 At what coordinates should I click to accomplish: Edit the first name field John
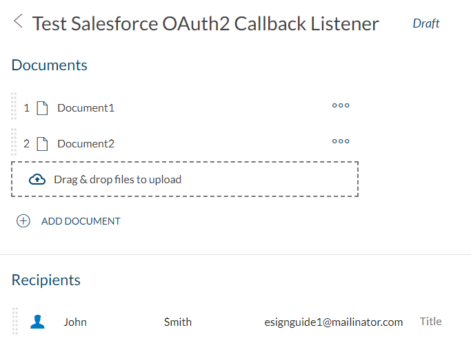[x=75, y=322]
